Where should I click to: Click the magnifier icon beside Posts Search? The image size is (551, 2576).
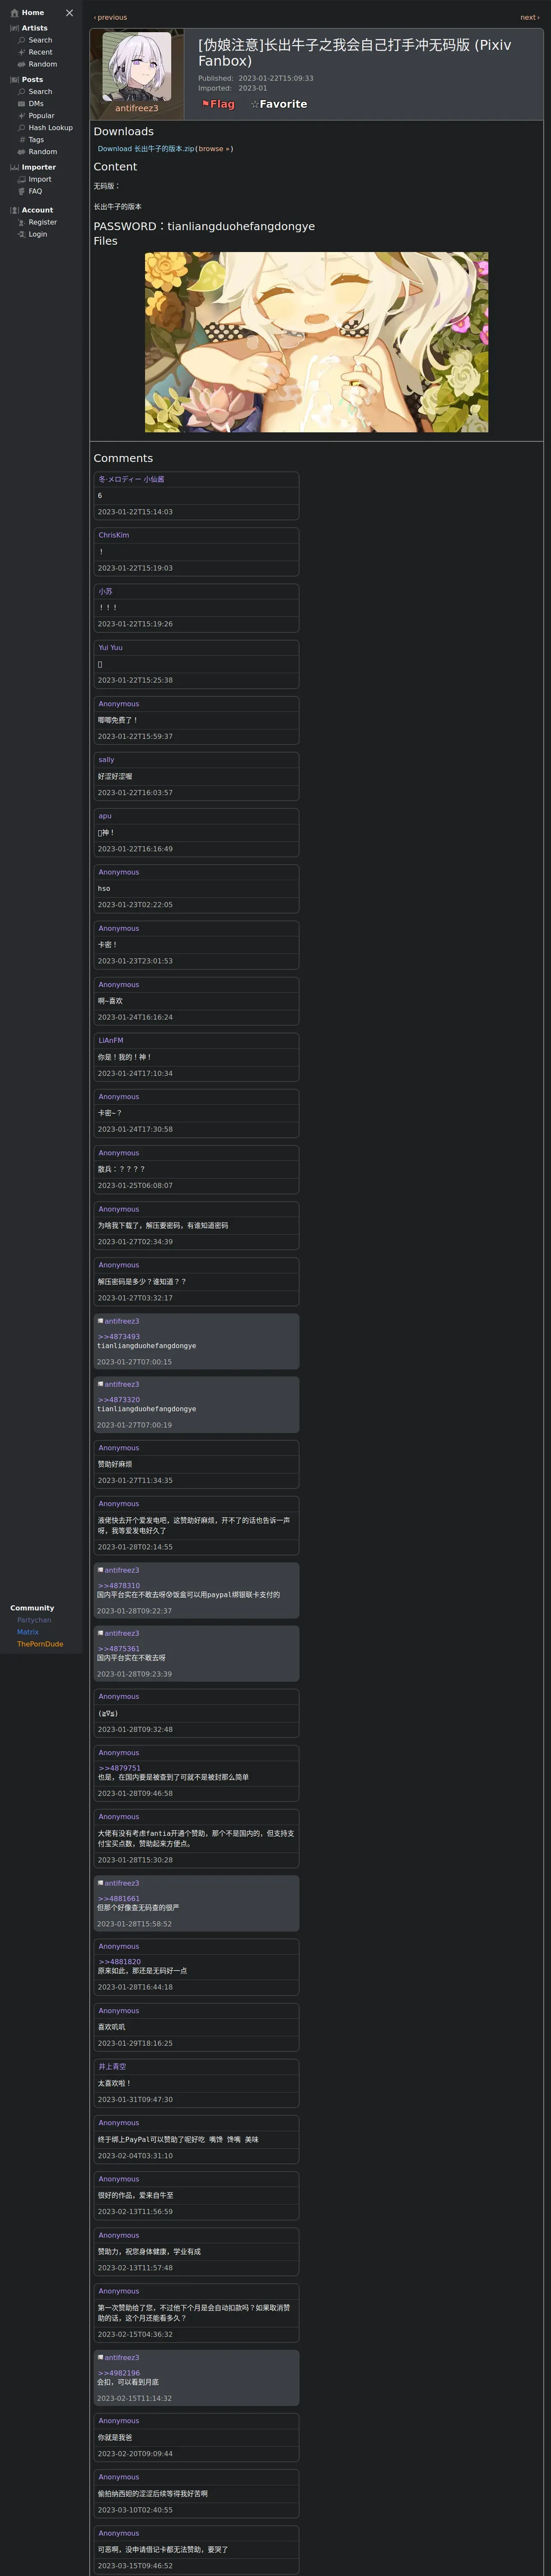coord(22,91)
